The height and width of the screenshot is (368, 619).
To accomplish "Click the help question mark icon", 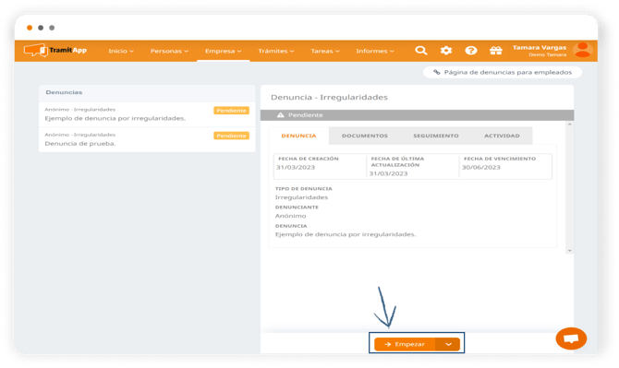I will point(471,51).
